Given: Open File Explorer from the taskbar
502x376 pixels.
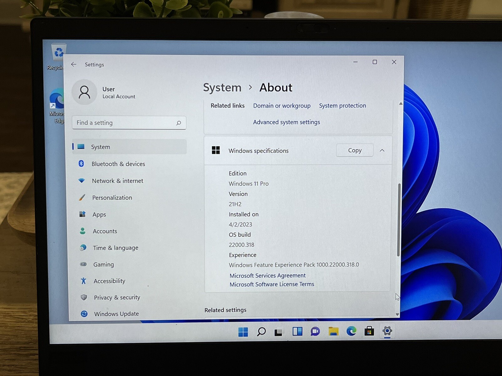Looking at the screenshot, I should pos(333,331).
